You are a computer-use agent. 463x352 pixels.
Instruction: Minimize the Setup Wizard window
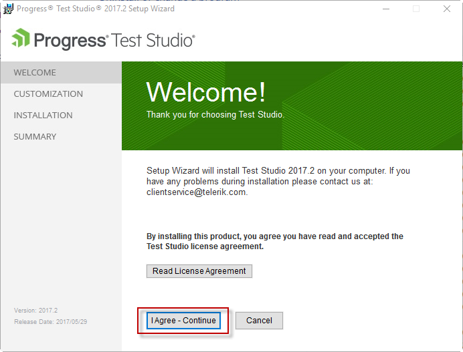click(386, 9)
